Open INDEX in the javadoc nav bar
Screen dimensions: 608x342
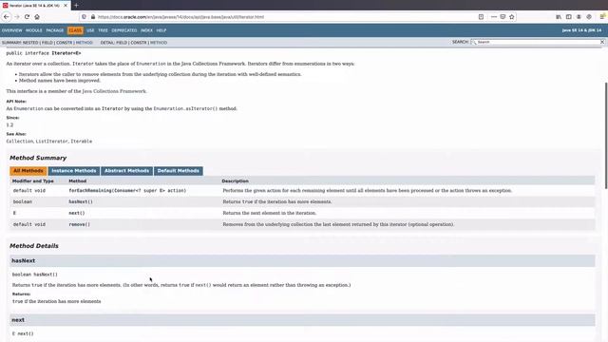click(146, 30)
